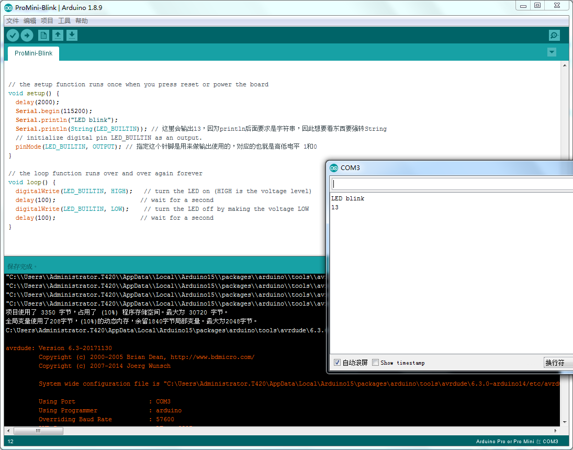Screen dimensions: 573x450
Task: Click the Serial.println("LED blink"); code line
Action: [66, 120]
